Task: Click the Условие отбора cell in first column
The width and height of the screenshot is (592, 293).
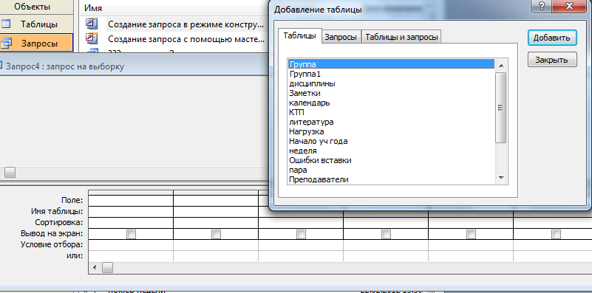Action: [131, 245]
